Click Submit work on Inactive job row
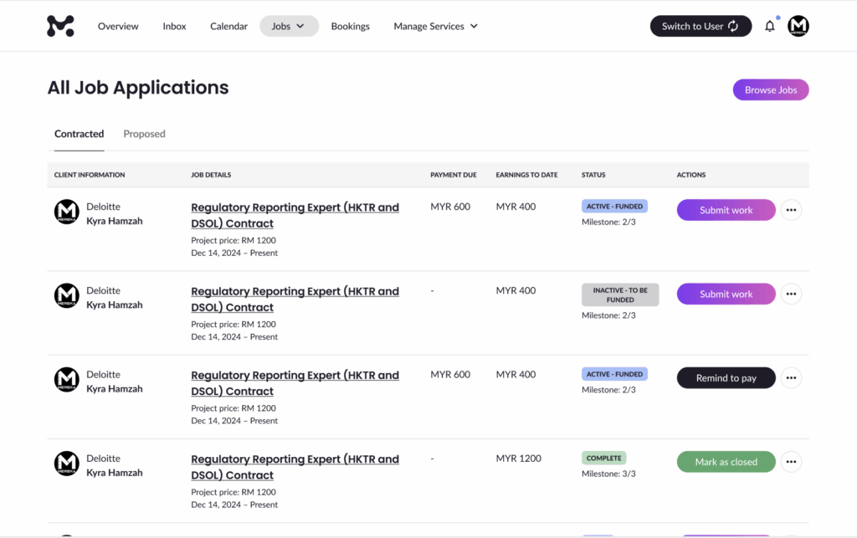The image size is (857, 538). pyautogui.click(x=726, y=295)
